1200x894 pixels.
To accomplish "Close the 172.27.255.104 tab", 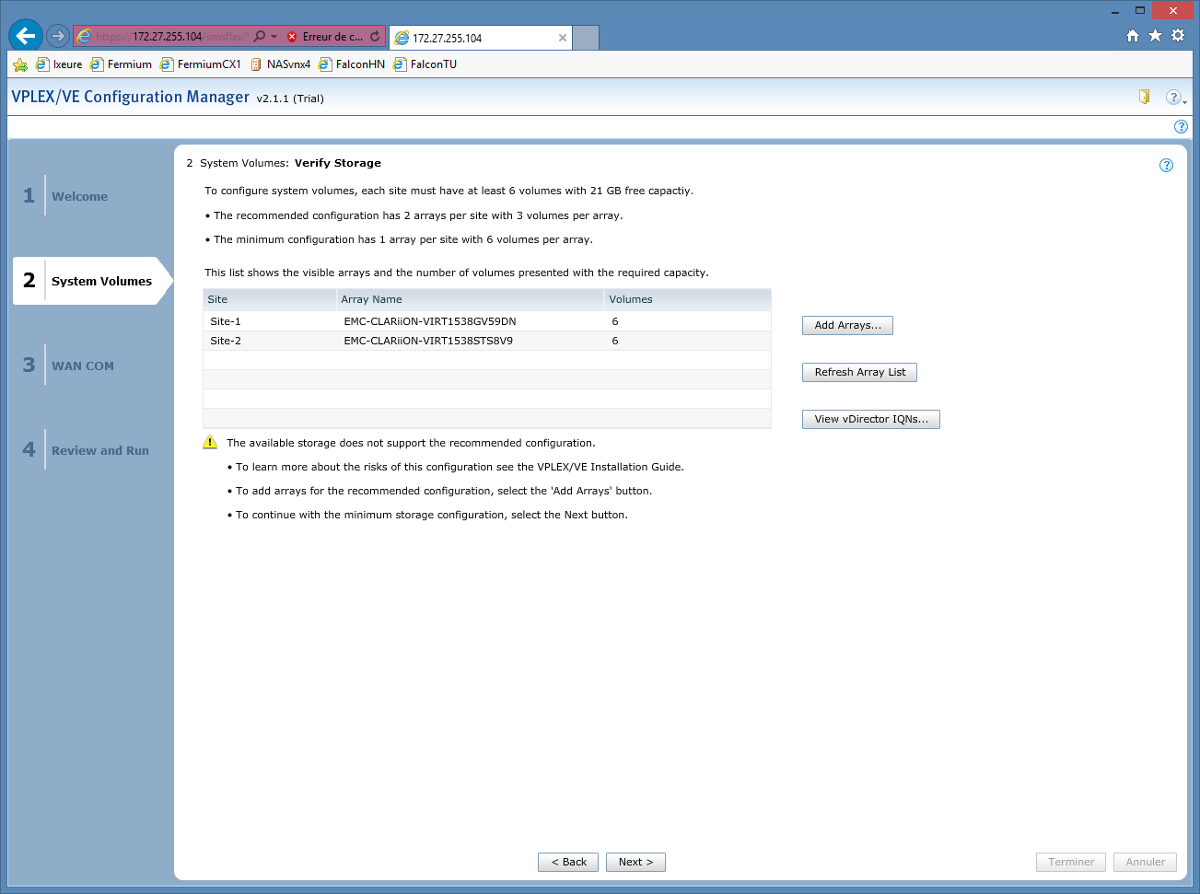I will (x=563, y=38).
